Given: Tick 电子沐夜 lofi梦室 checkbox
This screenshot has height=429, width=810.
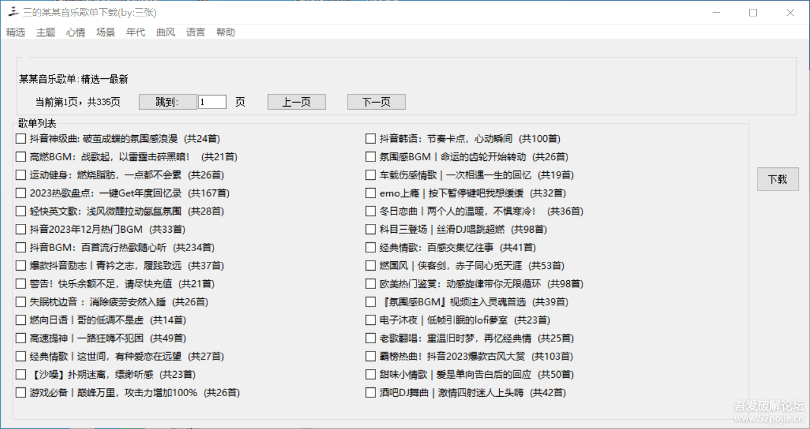Looking at the screenshot, I should pos(371,320).
